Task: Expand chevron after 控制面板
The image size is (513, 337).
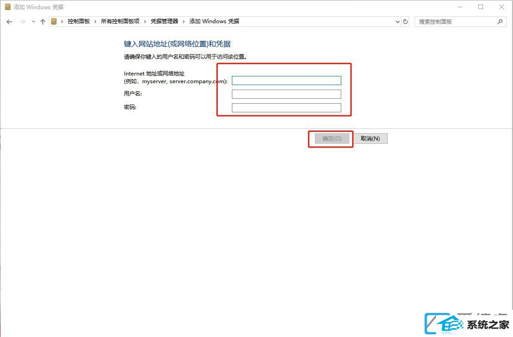Action: coord(95,21)
